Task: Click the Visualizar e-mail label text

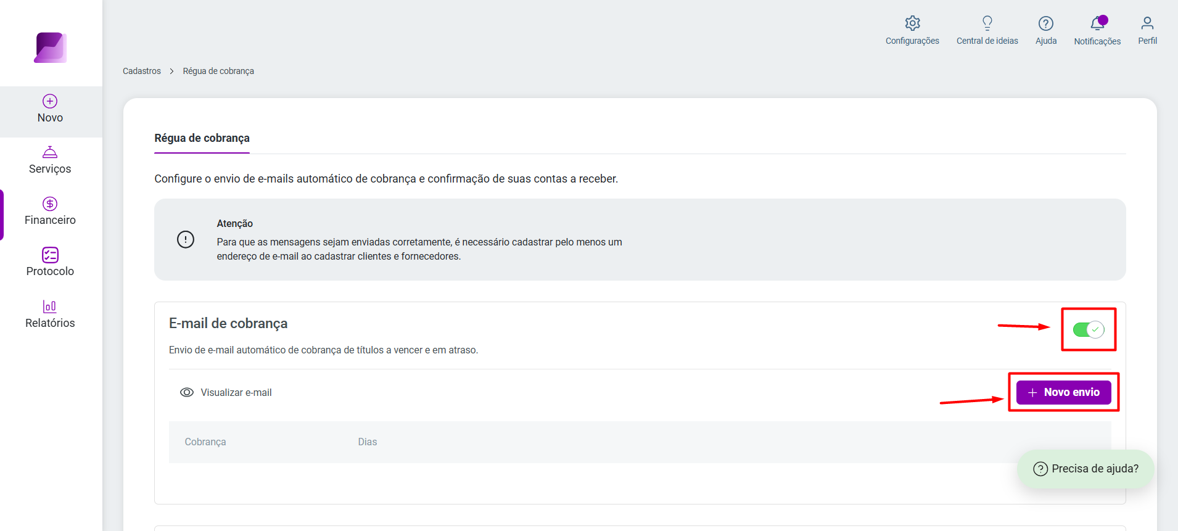Action: 236,392
